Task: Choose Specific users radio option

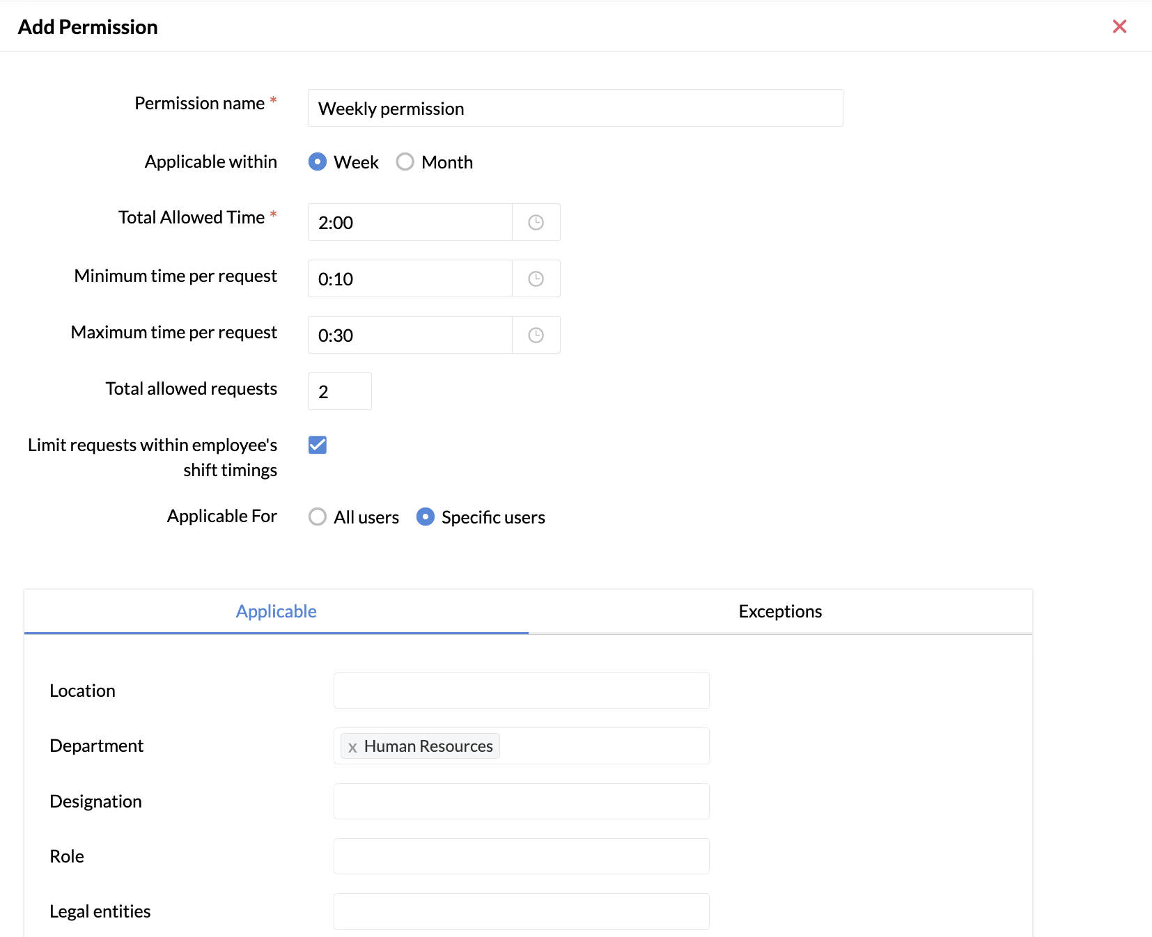Action: (426, 517)
